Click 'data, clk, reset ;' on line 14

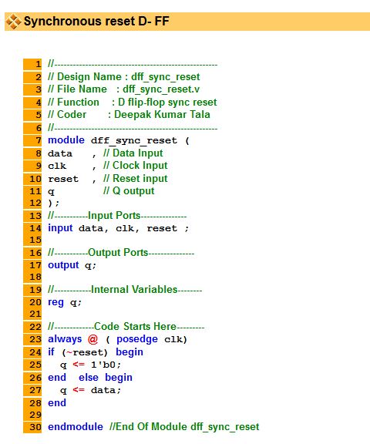(x=133, y=228)
